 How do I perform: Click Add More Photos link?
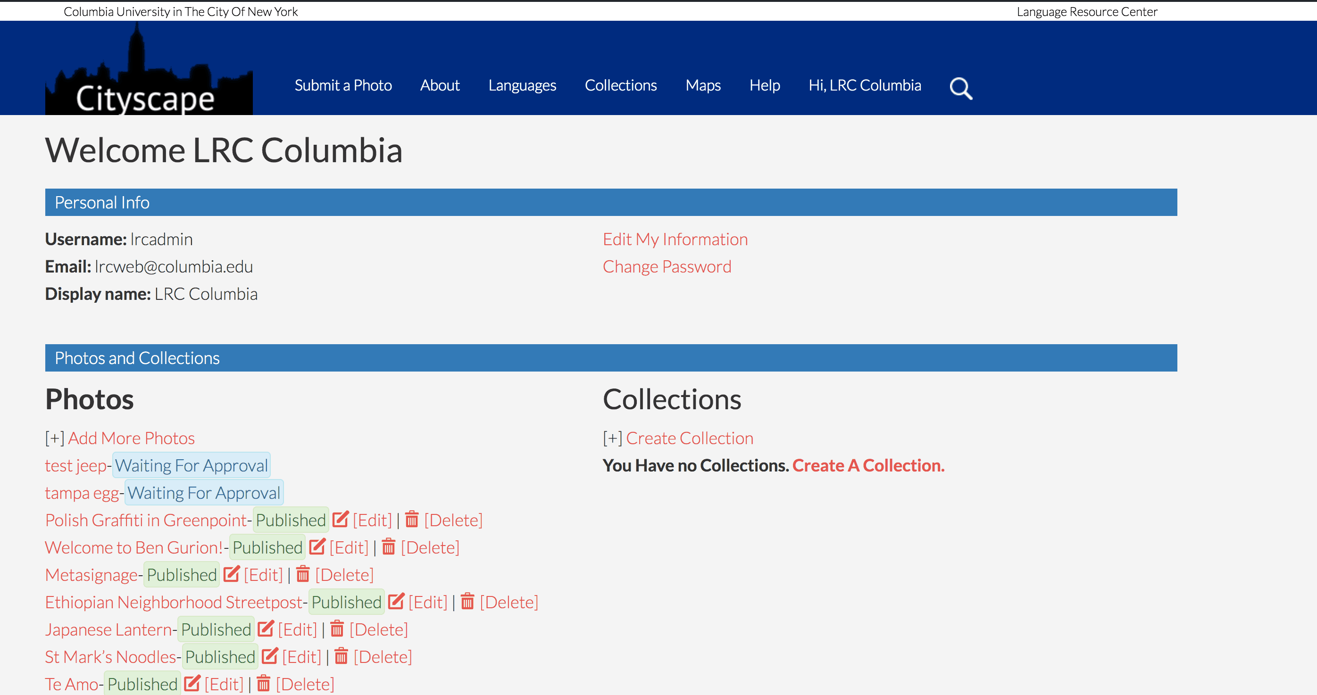tap(132, 438)
